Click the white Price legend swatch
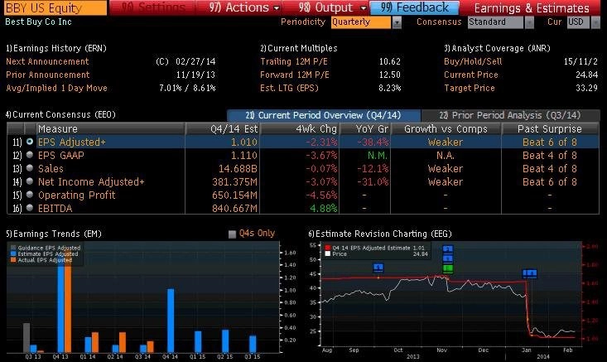Viewport: 607px width, 362px height. (x=328, y=254)
